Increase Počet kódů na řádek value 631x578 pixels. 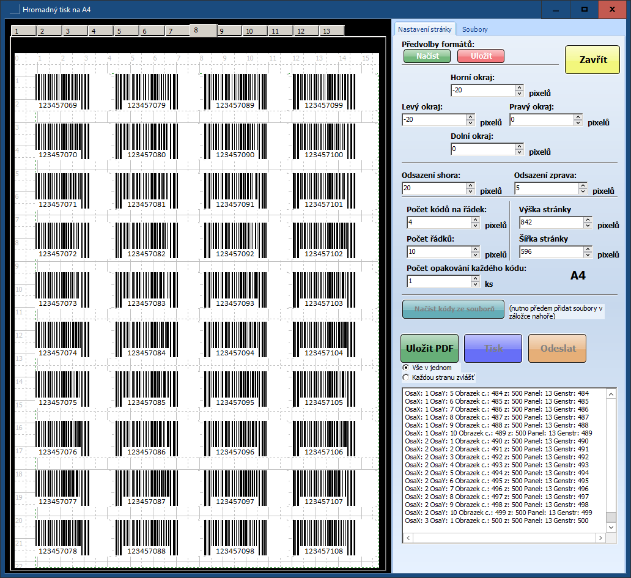point(475,220)
